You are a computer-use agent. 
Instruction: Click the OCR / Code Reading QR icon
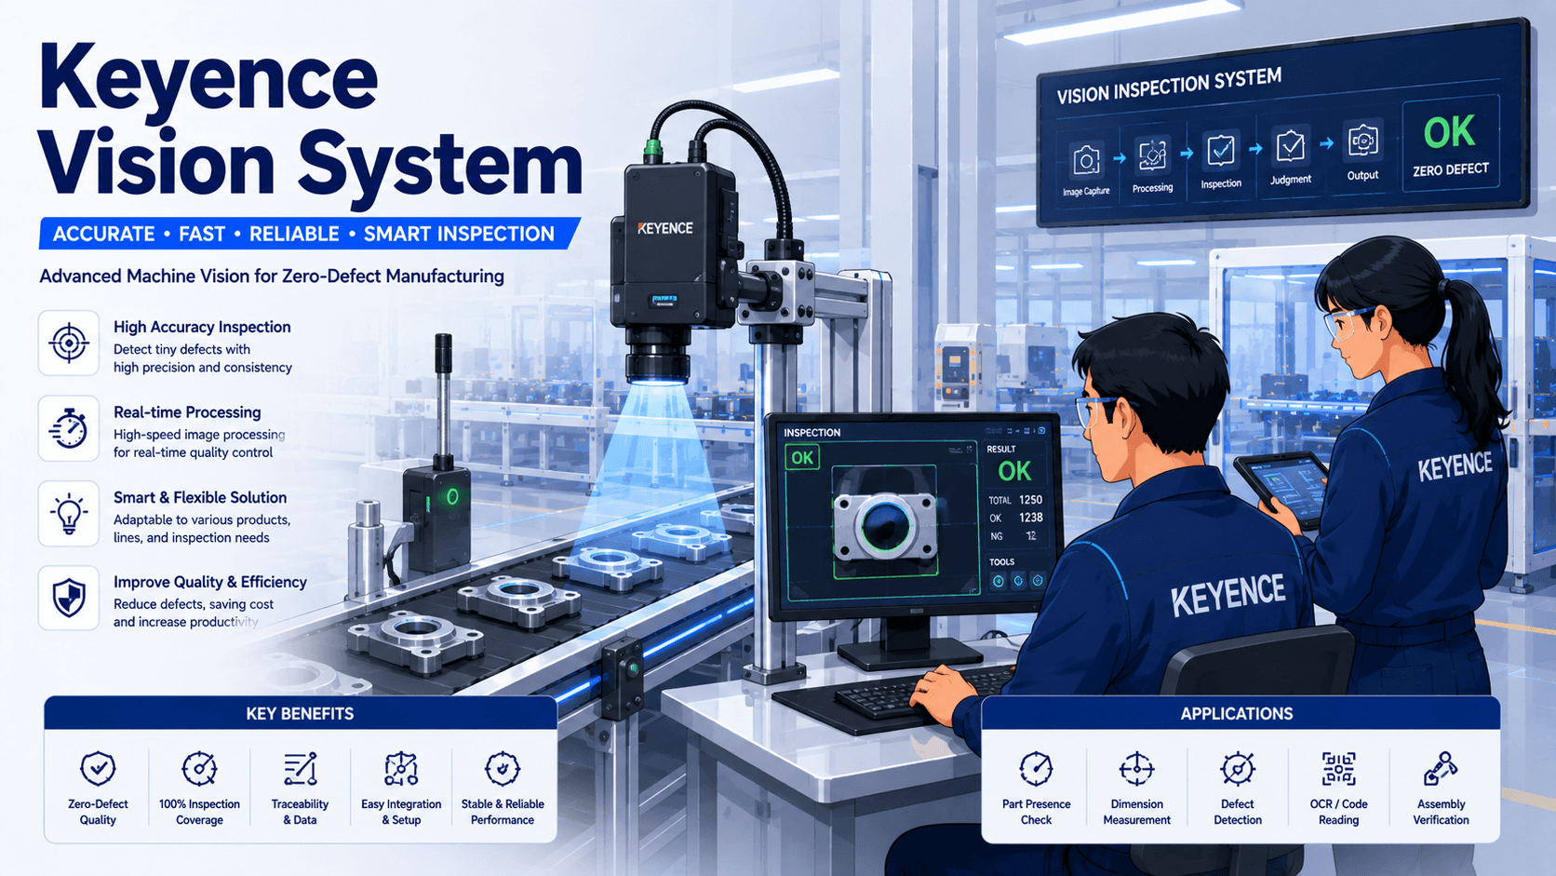click(1338, 769)
